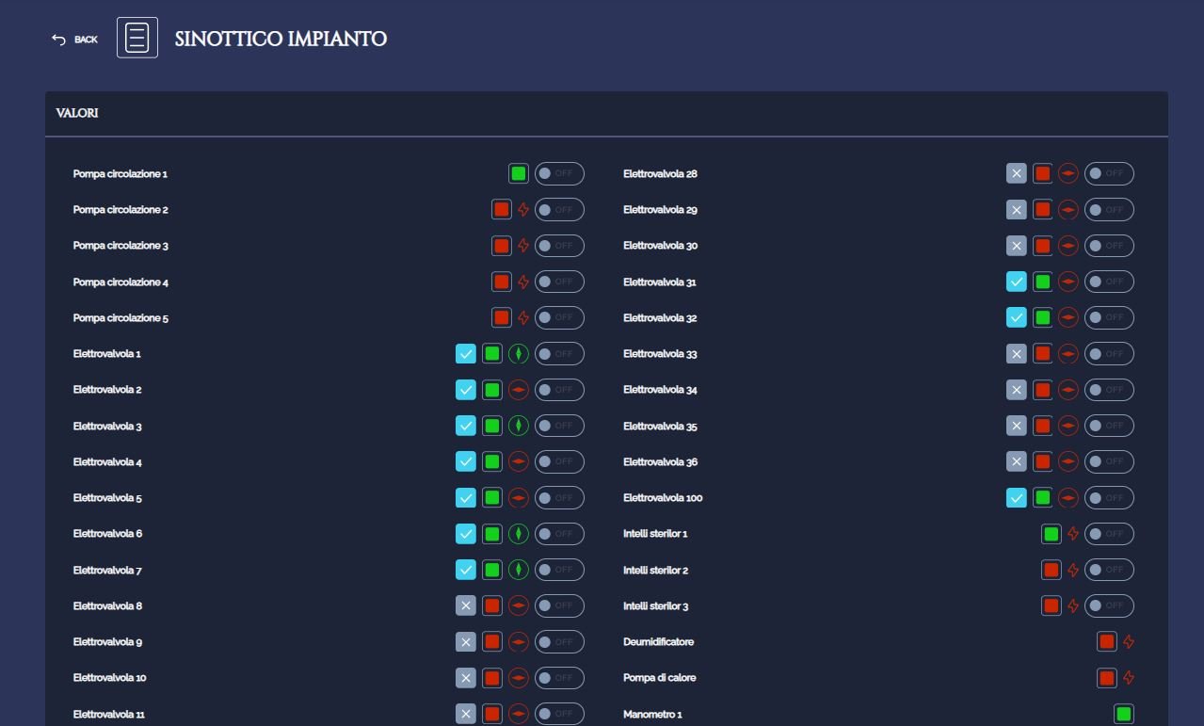Viewport: 1204px width, 726px height.
Task: Click the Valori section header
Action: click(77, 113)
